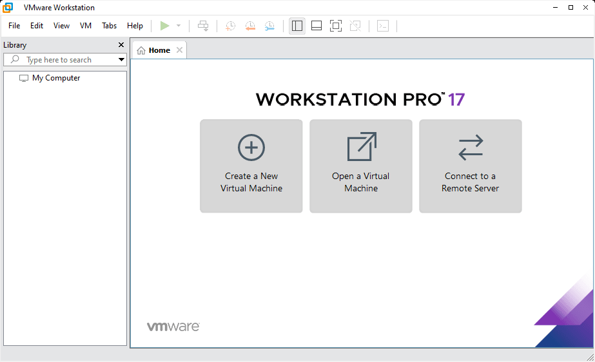The image size is (595, 362).
Task: Expand the library search dropdown arrow
Action: (x=121, y=60)
